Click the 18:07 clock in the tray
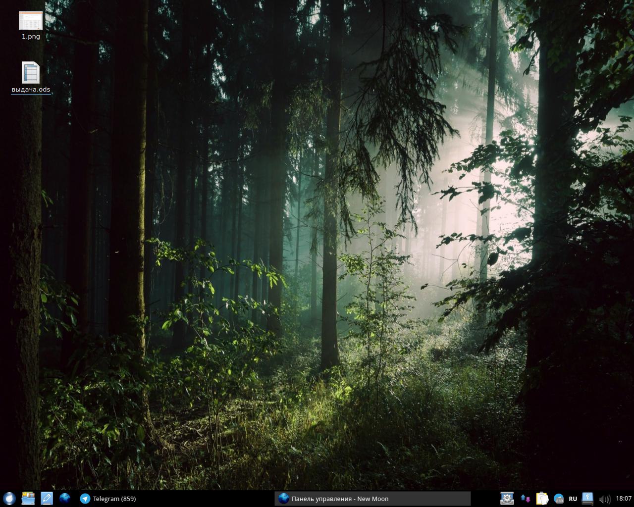The width and height of the screenshot is (634, 507). pyautogui.click(x=624, y=499)
